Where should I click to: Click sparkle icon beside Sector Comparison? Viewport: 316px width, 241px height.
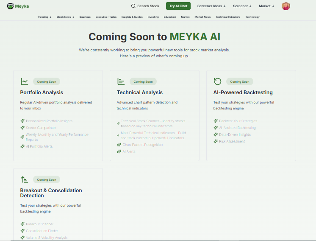(22, 128)
